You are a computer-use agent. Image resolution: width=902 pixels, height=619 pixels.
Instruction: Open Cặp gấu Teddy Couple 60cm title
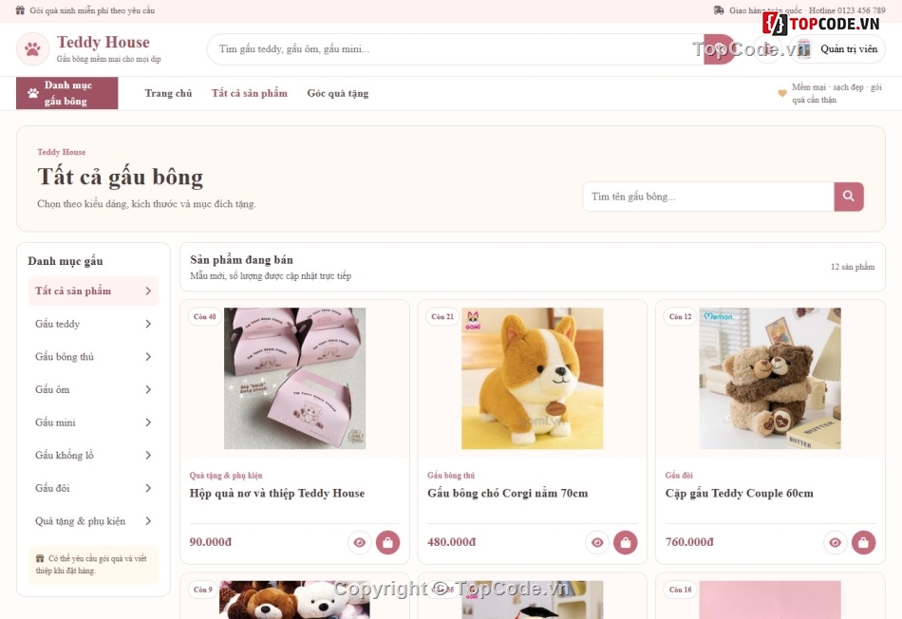(740, 493)
